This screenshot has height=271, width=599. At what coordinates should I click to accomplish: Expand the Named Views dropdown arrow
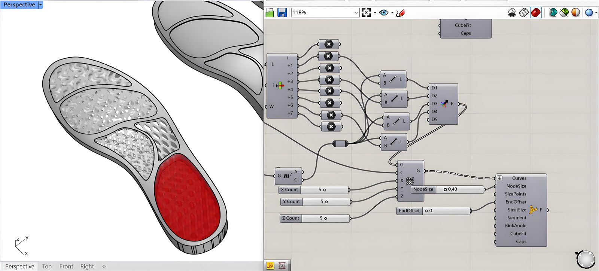tap(392, 13)
